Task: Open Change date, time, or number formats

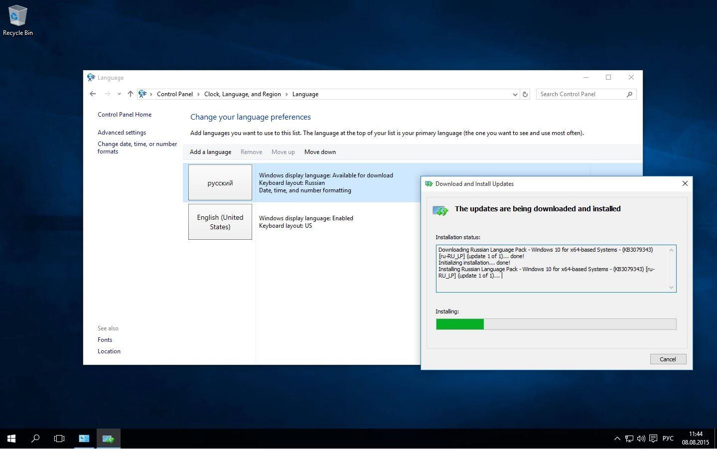Action: (x=137, y=148)
